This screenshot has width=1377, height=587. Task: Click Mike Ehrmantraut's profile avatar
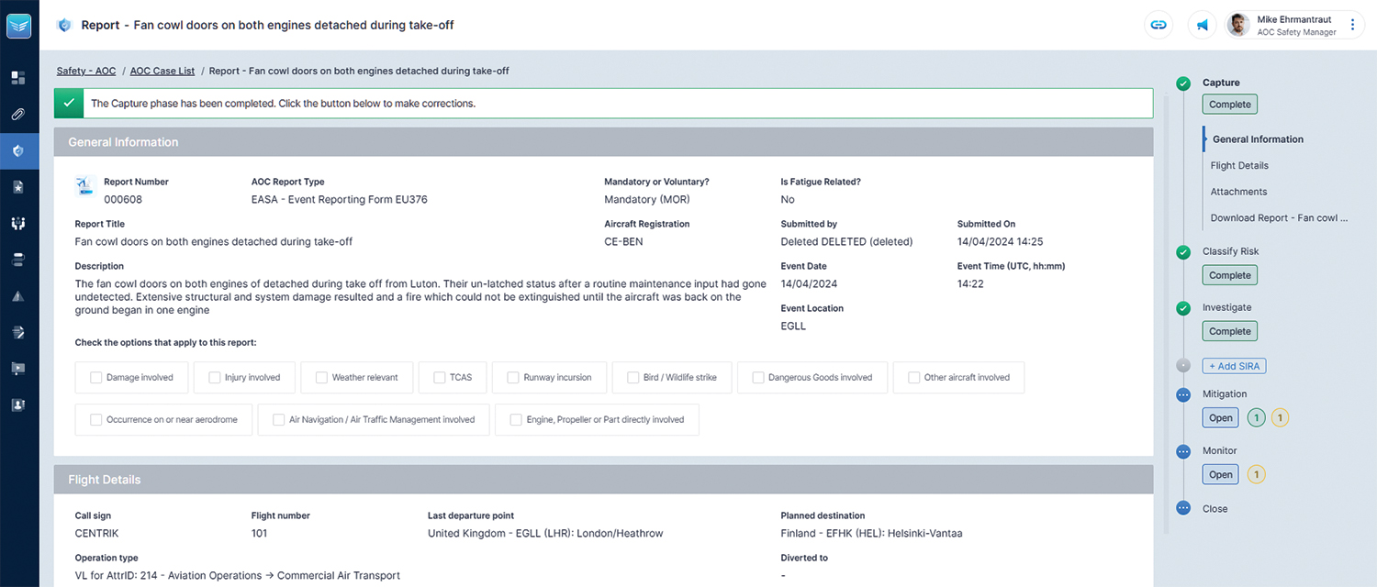[1238, 26]
